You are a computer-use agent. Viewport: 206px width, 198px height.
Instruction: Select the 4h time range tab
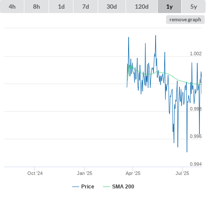[x=12, y=7]
